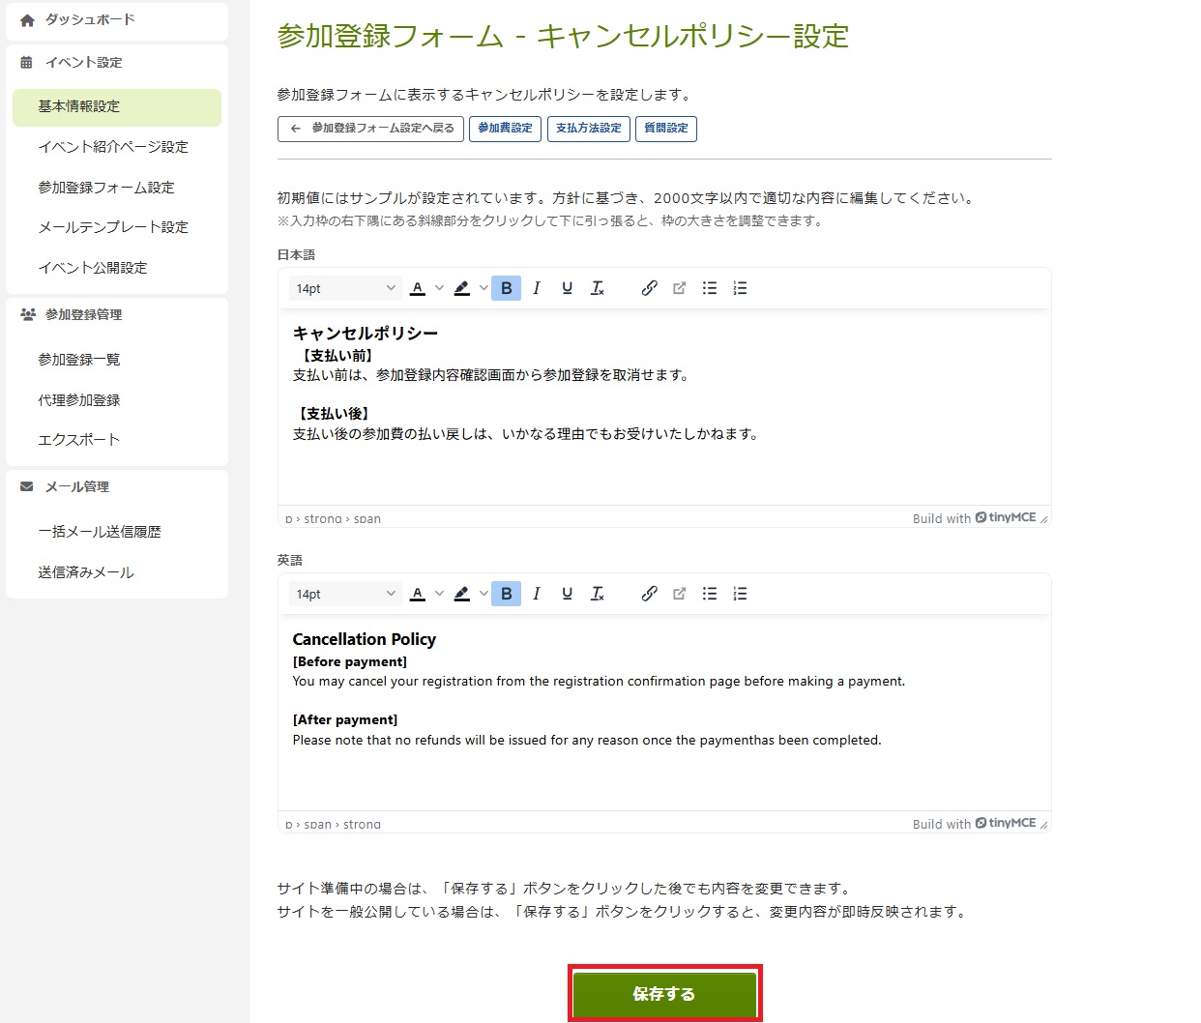The height and width of the screenshot is (1023, 1201).
Task: Insert bullet list in the Japanese editor
Action: click(x=709, y=288)
